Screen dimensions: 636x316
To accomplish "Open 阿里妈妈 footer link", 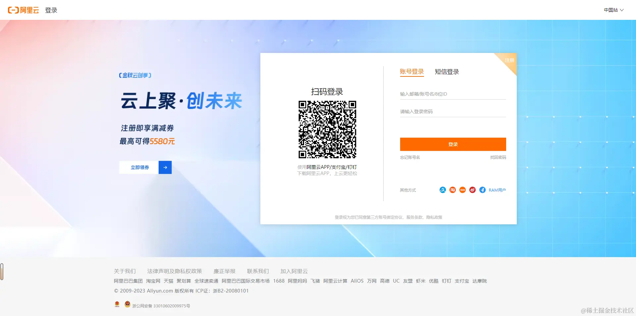I will coord(297,281).
